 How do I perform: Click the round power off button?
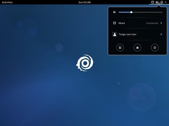click(x=155, y=48)
